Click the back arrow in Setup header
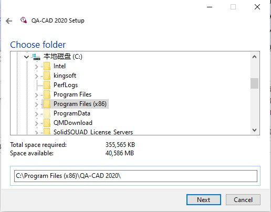This screenshot has width=271, height=212. click(x=9, y=21)
